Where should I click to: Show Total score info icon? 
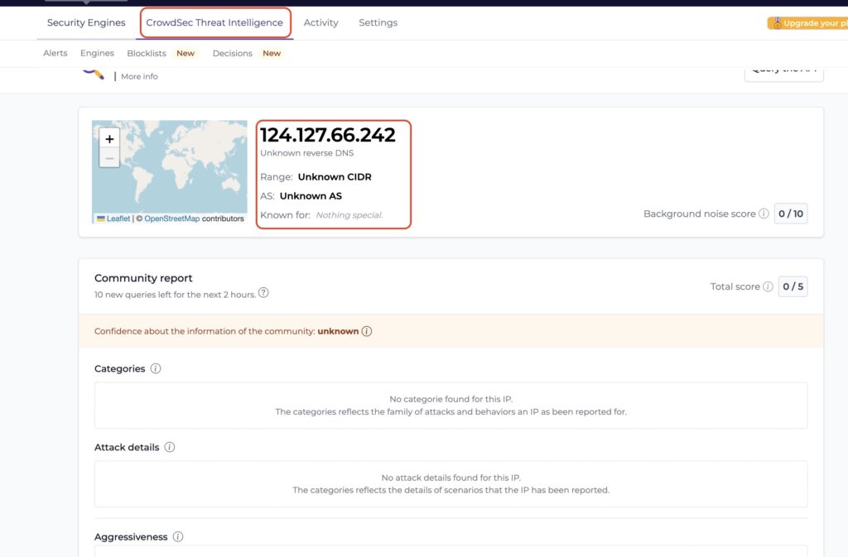[768, 286]
